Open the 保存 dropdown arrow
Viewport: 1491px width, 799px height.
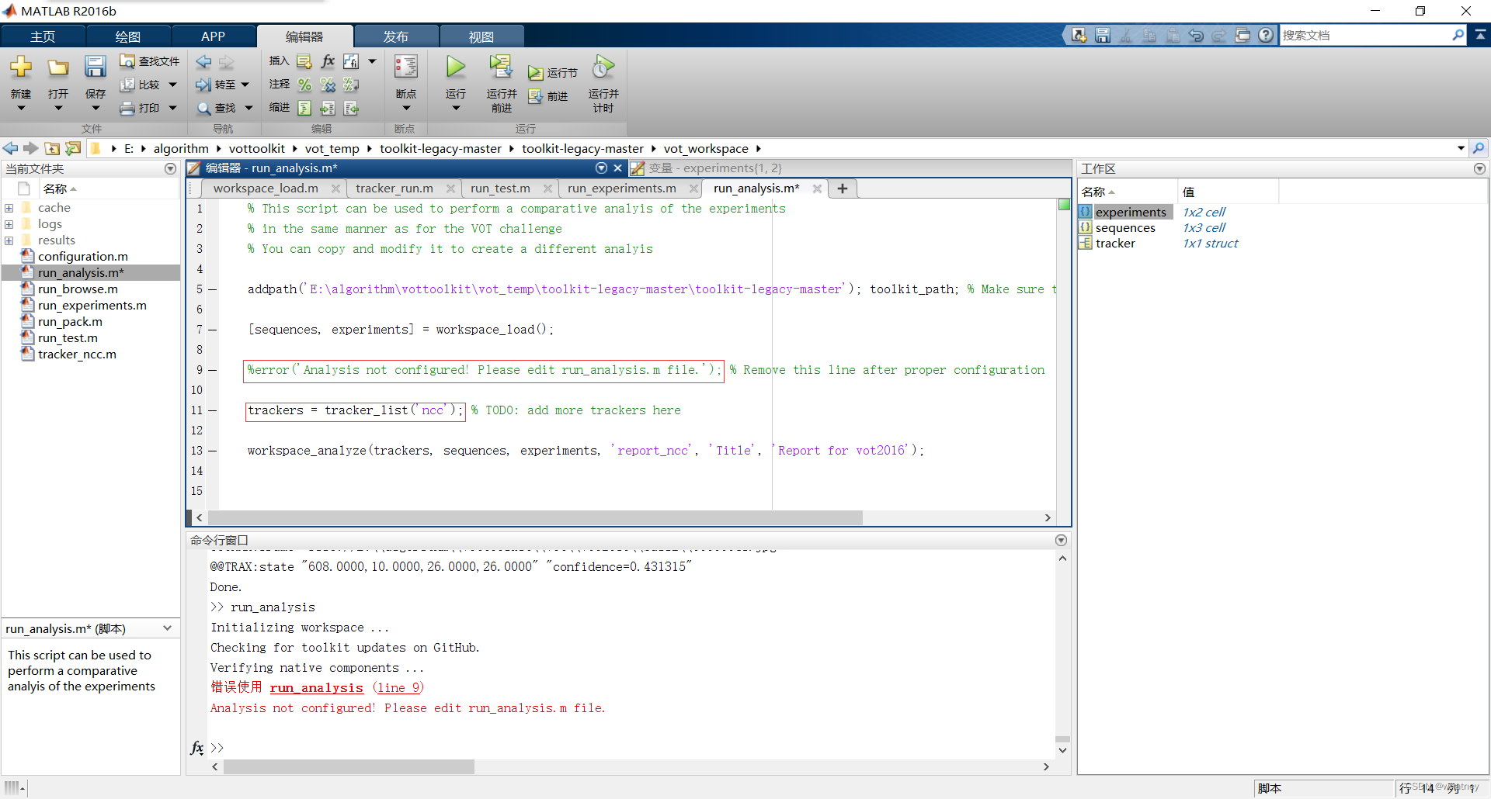[x=96, y=109]
